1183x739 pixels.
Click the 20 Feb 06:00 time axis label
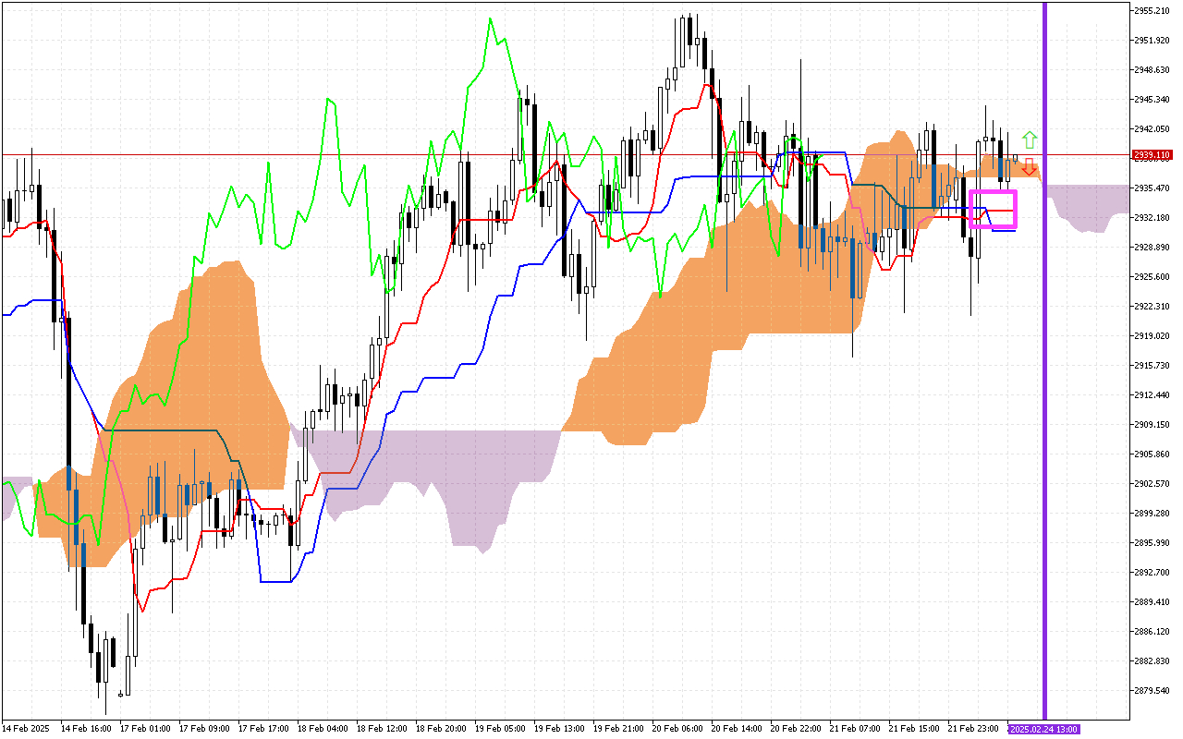(x=679, y=729)
